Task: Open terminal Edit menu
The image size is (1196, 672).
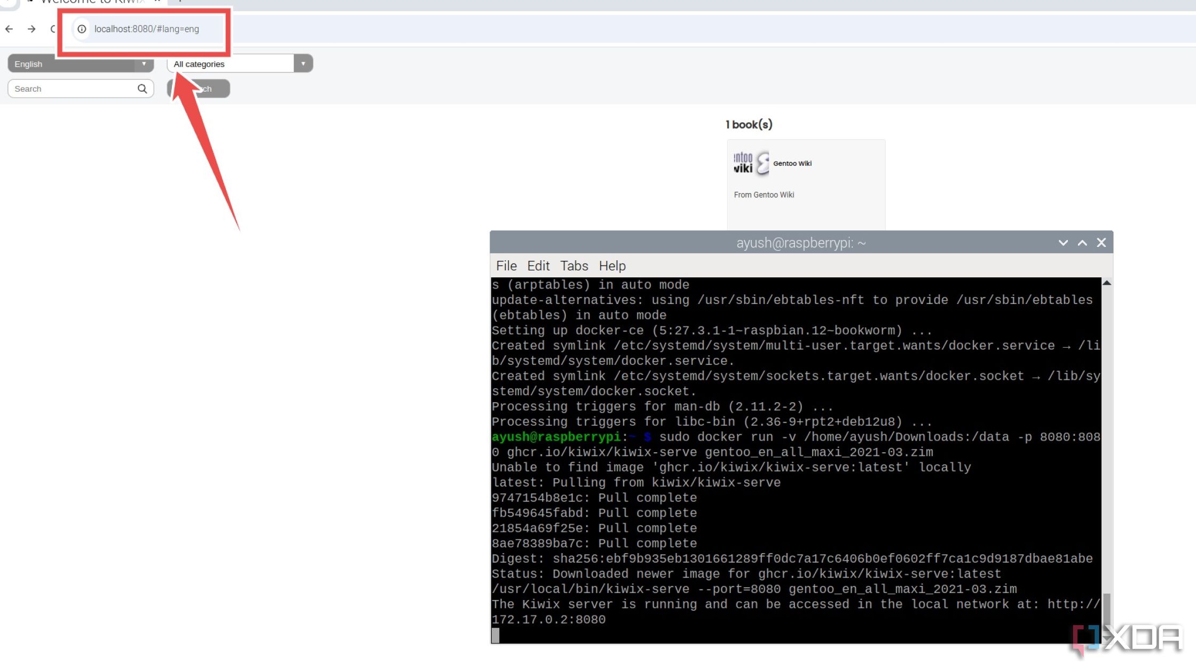Action: [x=538, y=266]
